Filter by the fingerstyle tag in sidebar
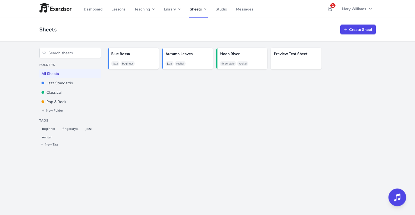 click(x=71, y=129)
